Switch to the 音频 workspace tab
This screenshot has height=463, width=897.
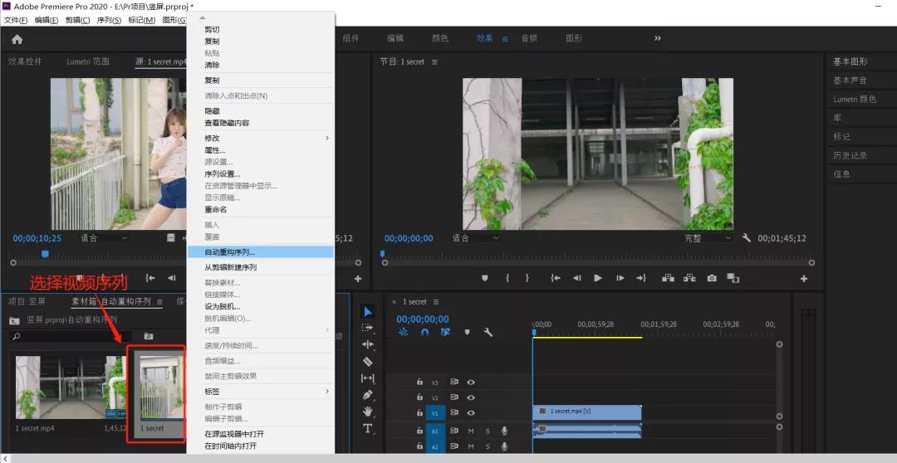(529, 38)
